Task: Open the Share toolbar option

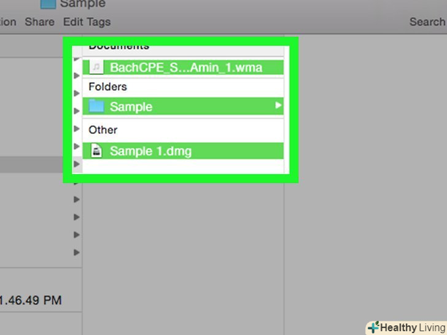Action: [x=39, y=22]
